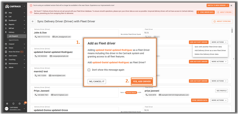Expand the Admin menu chevron

[24, 67]
